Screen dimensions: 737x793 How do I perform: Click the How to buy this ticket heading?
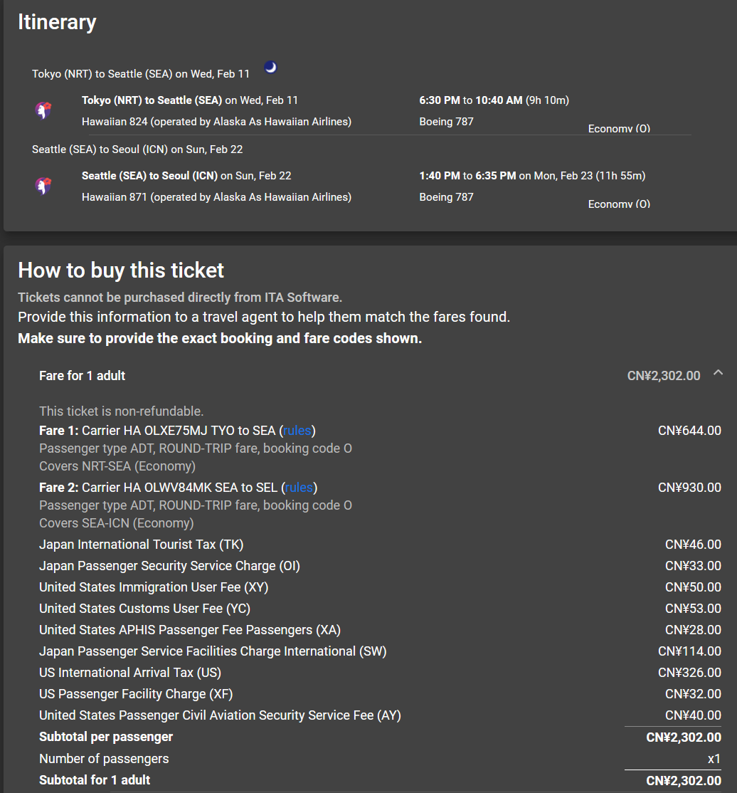[x=121, y=271]
